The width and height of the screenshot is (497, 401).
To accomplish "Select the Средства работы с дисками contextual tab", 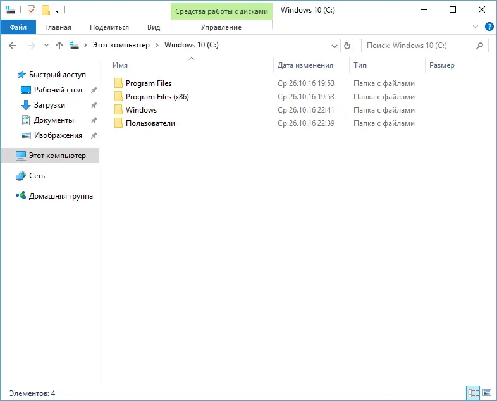I will coord(221,11).
